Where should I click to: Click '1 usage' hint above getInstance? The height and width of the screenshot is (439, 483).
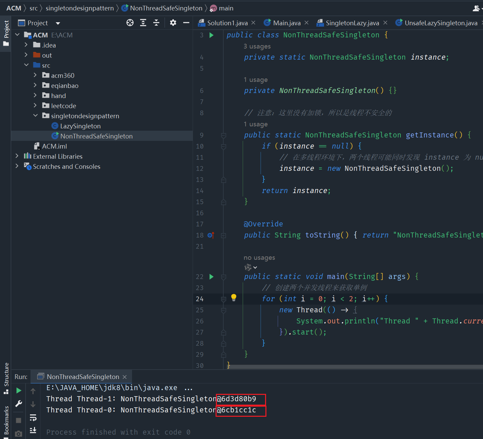pos(256,124)
